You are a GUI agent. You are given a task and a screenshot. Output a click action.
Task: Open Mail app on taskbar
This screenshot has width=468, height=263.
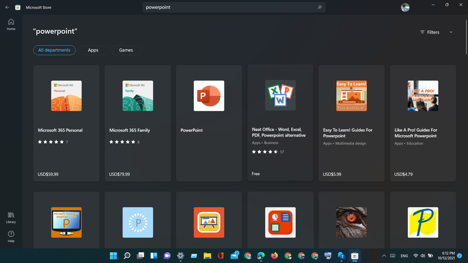(x=234, y=256)
